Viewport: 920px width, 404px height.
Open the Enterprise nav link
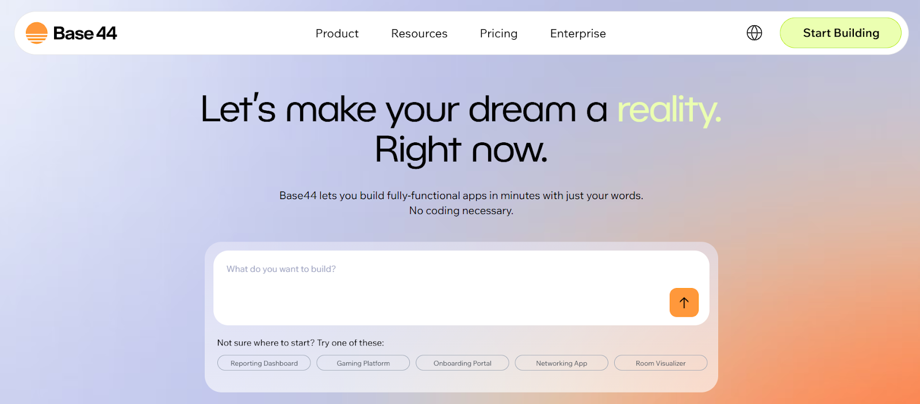578,34
